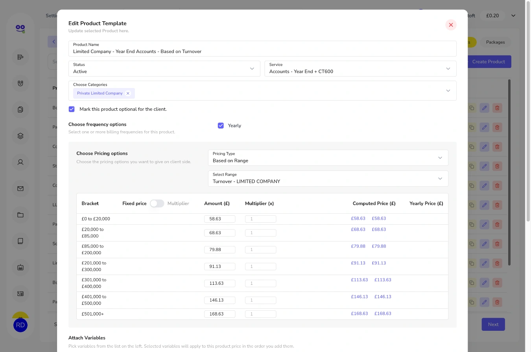Open the stacked layers icon in sidebar
The width and height of the screenshot is (531, 352).
[20, 136]
